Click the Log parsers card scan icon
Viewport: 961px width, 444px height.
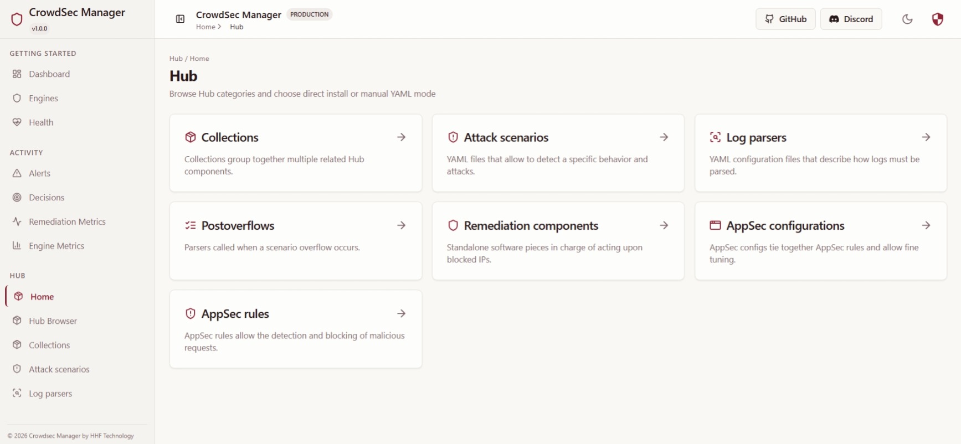point(715,137)
